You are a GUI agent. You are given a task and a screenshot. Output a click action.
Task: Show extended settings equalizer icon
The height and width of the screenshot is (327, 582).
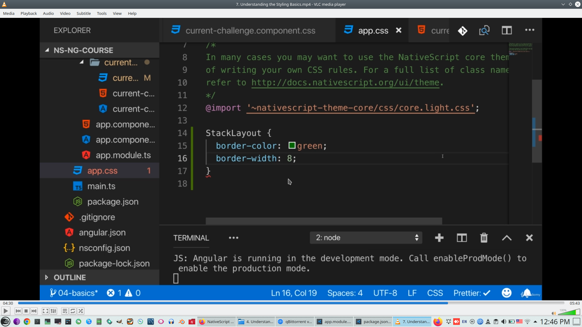[x=53, y=311]
